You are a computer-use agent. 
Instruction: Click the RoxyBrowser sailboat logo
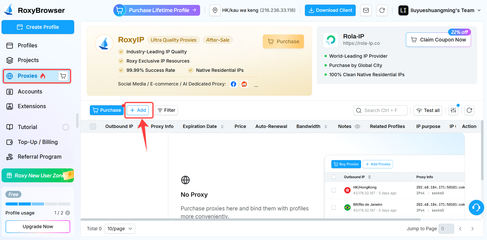pos(9,10)
